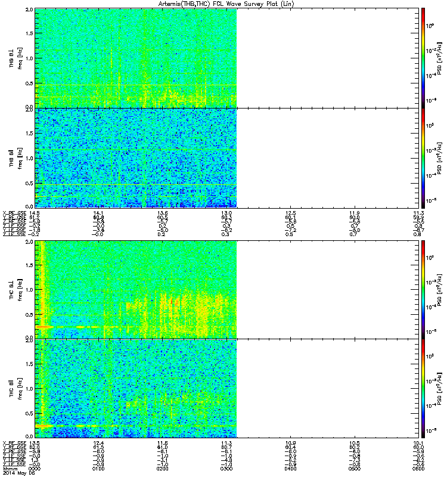Select the 'THC B∥' parallel axis label
This screenshot has width=447, height=477.
pyautogui.click(x=11, y=388)
